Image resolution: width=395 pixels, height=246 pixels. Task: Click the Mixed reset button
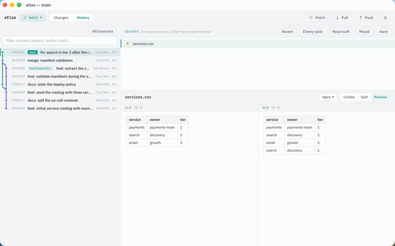364,32
